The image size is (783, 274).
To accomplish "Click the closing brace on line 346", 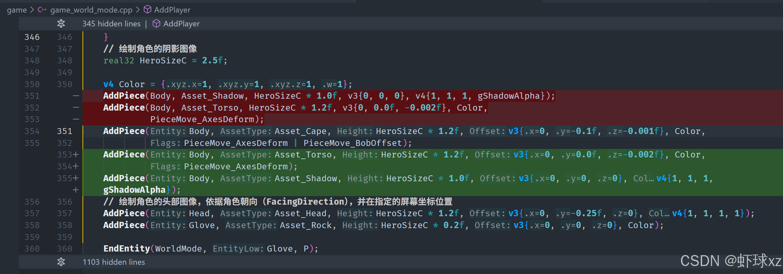I will (106, 37).
